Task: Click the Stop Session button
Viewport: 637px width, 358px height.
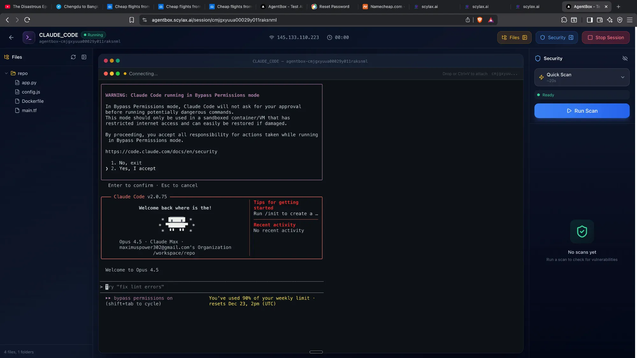Action: 605,38
